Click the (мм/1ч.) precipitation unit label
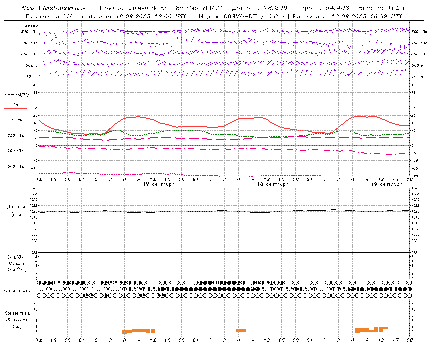 tap(17, 270)
